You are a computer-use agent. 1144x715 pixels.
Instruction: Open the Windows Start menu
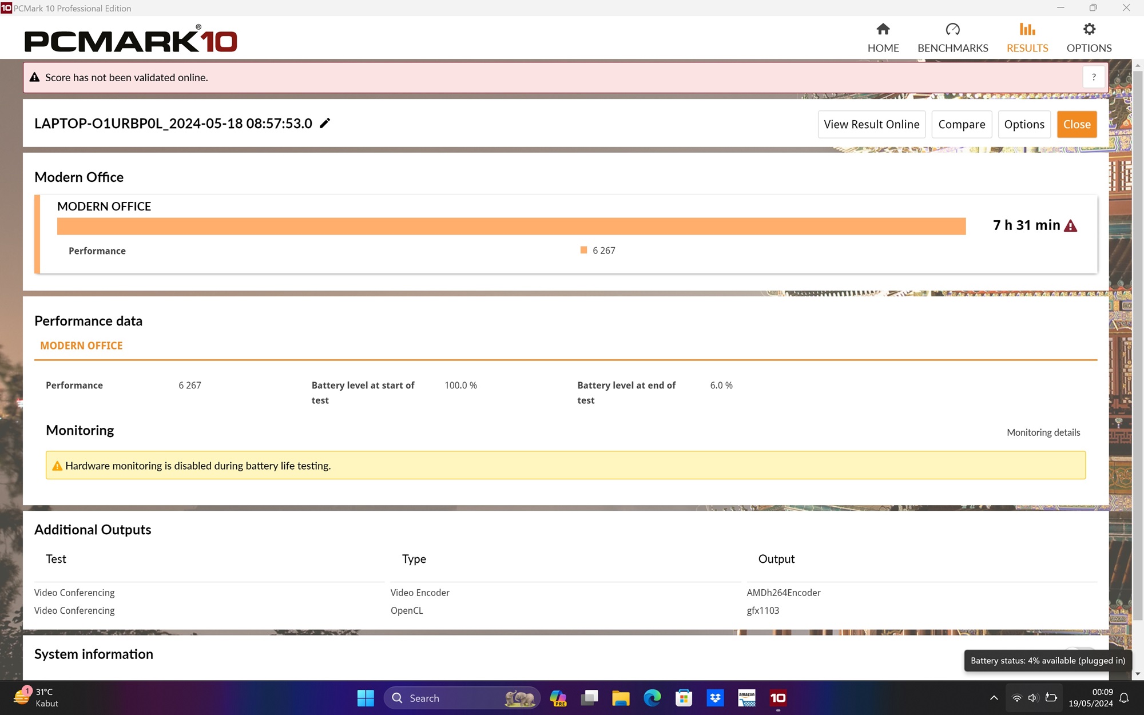[366, 698]
